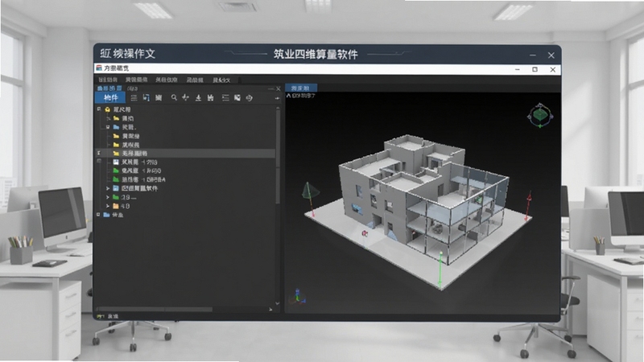Collapse the box beside the indented blue folder node

(x=108, y=127)
